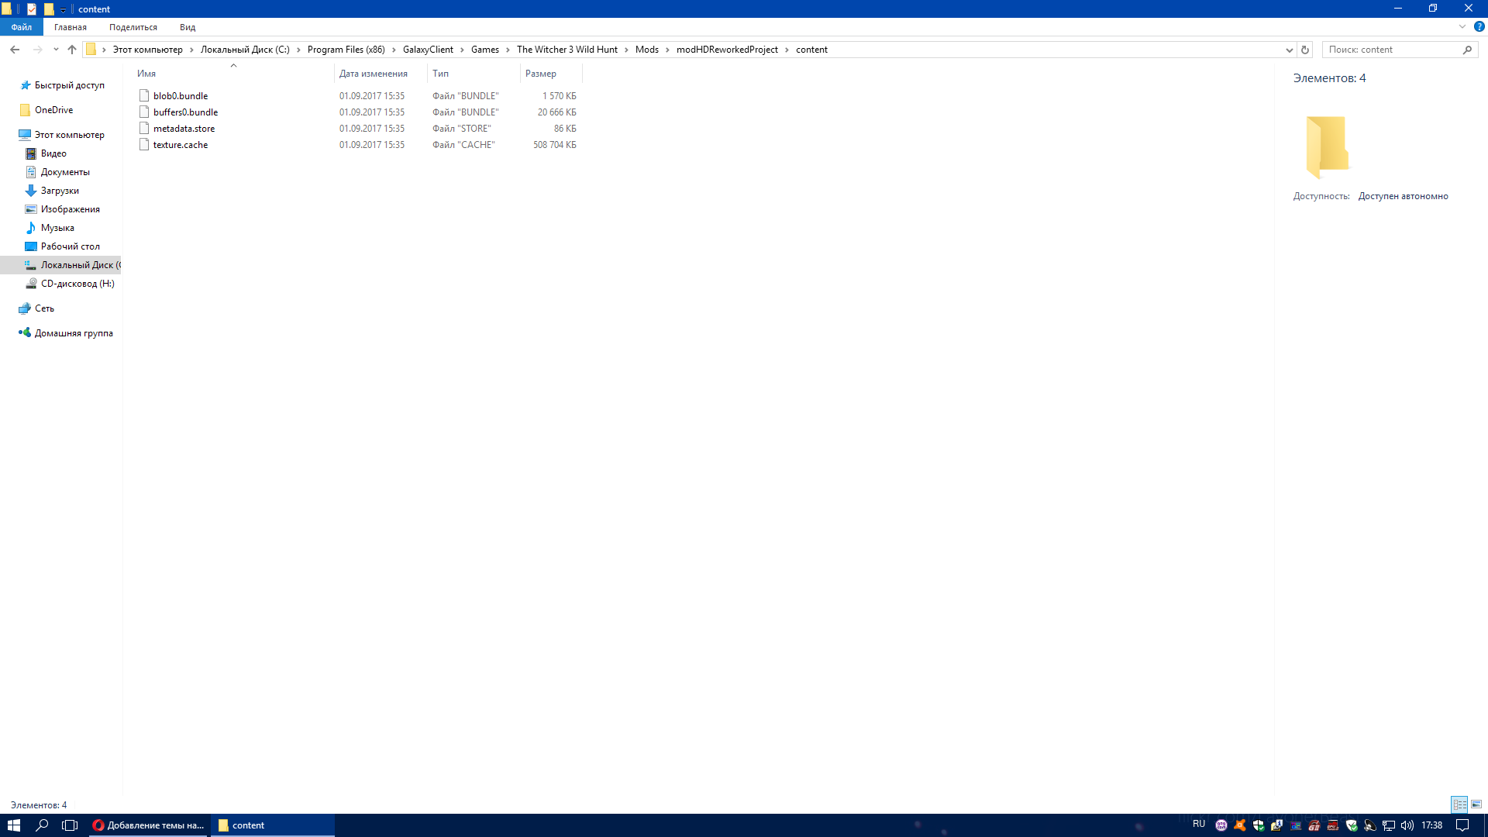This screenshot has width=1488, height=837.
Task: Select the texture.cache file
Action: (x=180, y=145)
